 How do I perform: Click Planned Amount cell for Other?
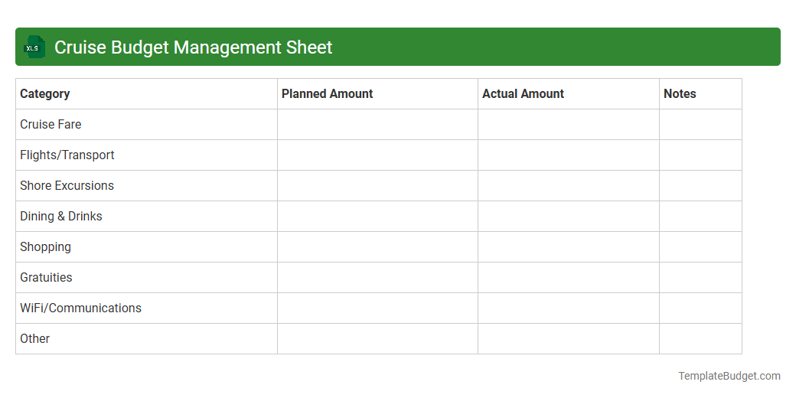pos(377,338)
